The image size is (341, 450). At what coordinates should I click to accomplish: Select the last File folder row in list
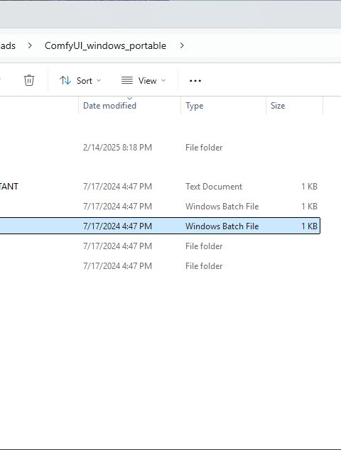[x=160, y=266]
